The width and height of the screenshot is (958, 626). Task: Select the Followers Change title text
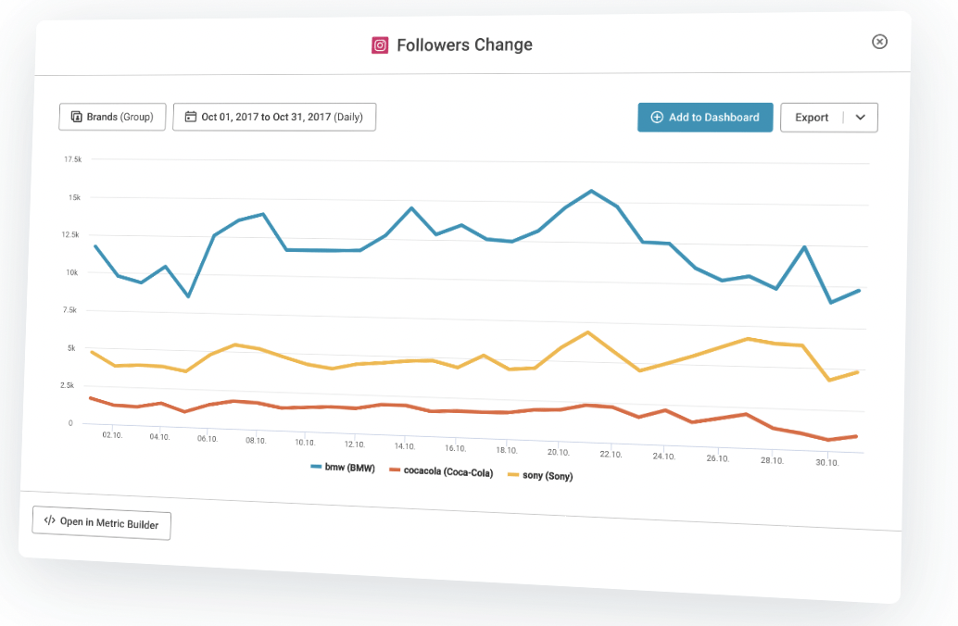click(x=464, y=45)
